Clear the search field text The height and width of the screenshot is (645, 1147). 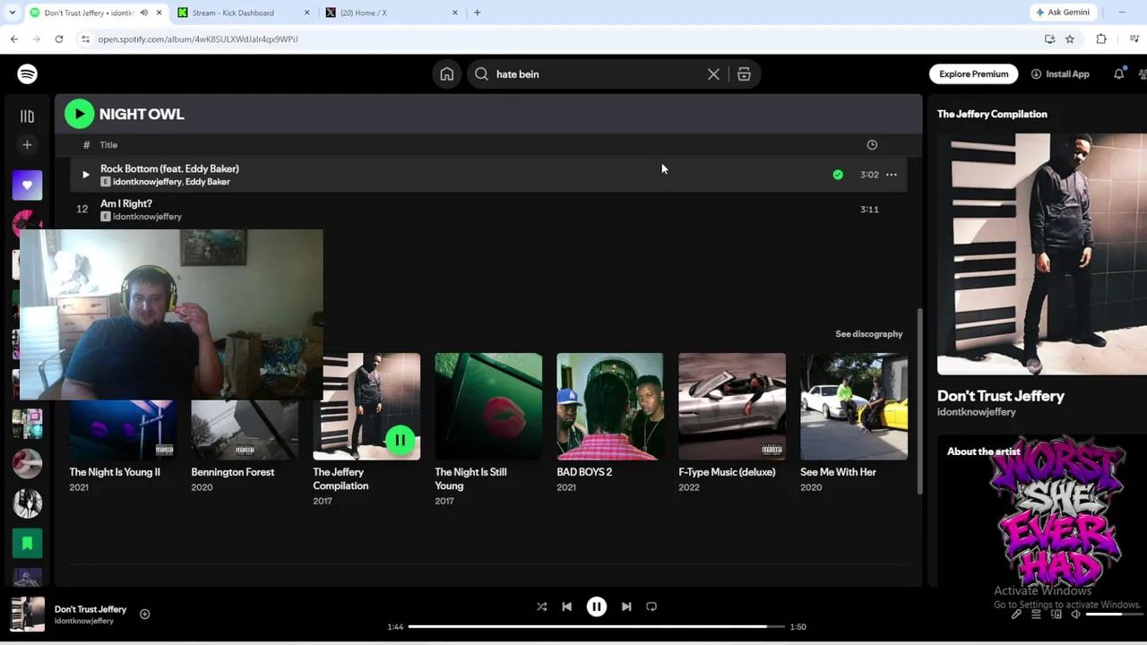pos(713,74)
